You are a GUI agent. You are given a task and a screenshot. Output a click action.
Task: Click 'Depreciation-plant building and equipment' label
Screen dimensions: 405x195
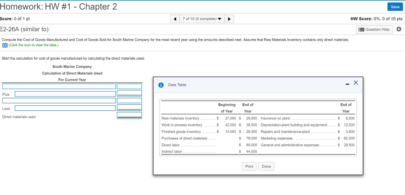(294, 125)
